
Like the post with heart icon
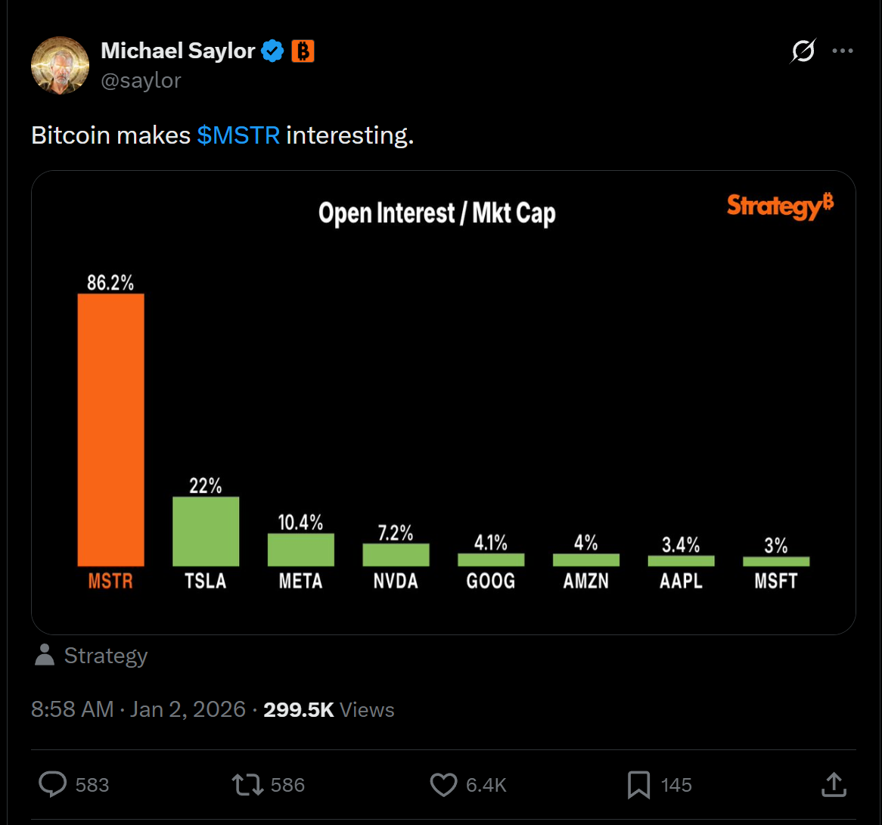click(443, 785)
